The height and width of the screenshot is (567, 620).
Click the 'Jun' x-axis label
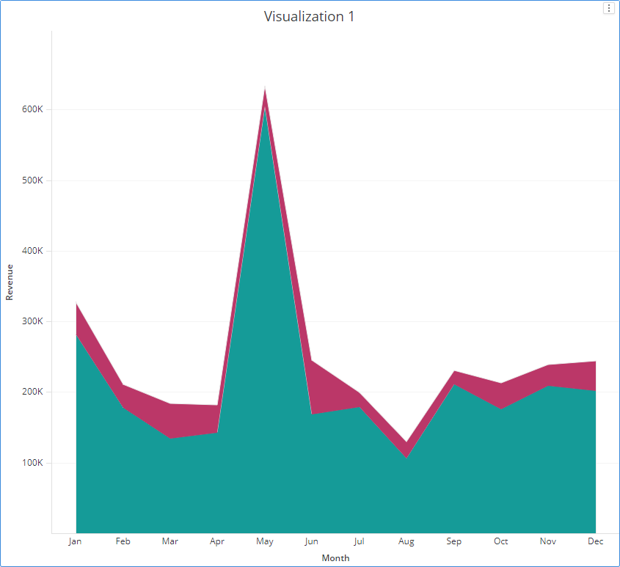coord(312,541)
